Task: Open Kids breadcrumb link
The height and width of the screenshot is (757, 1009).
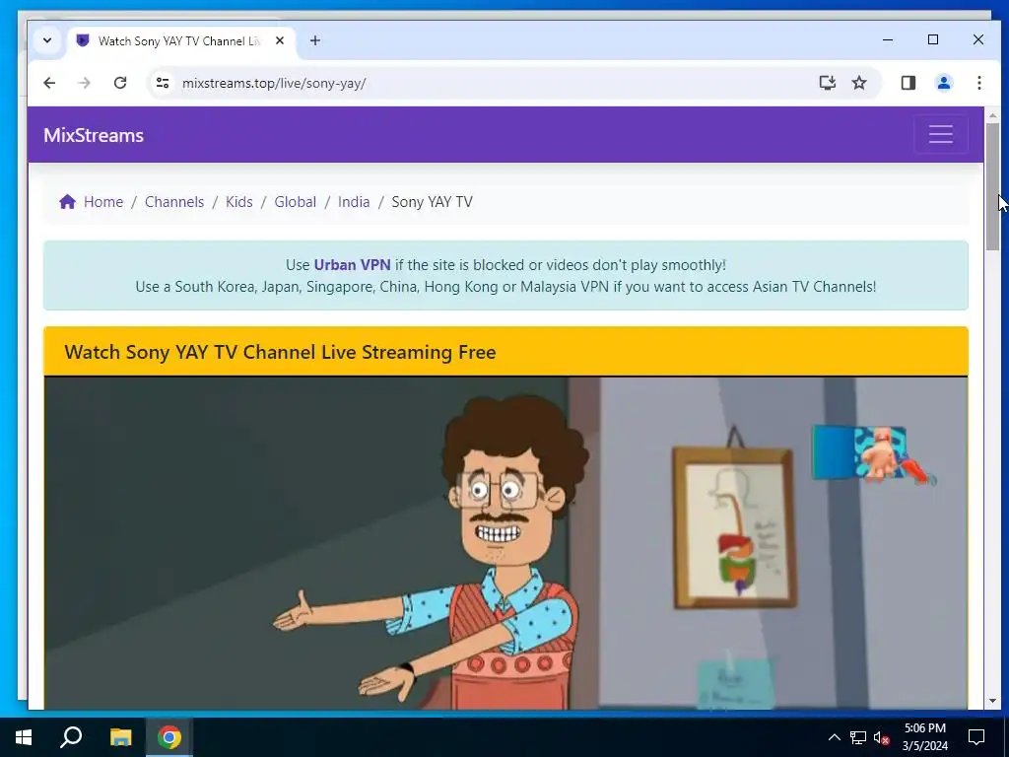Action: (238, 202)
